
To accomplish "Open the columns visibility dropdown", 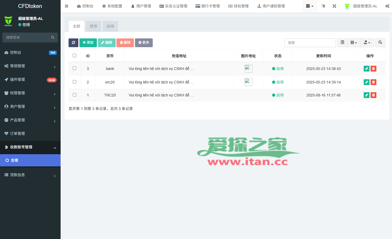I will (354, 43).
